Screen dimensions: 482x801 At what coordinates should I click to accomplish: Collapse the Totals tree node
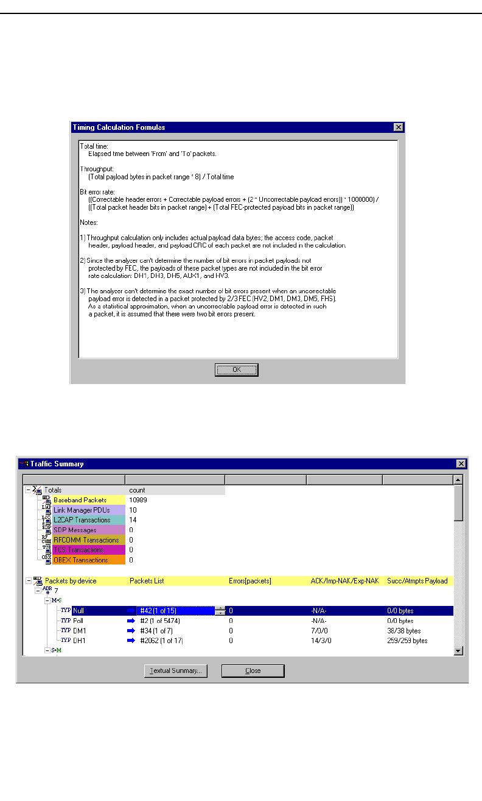click(x=28, y=490)
